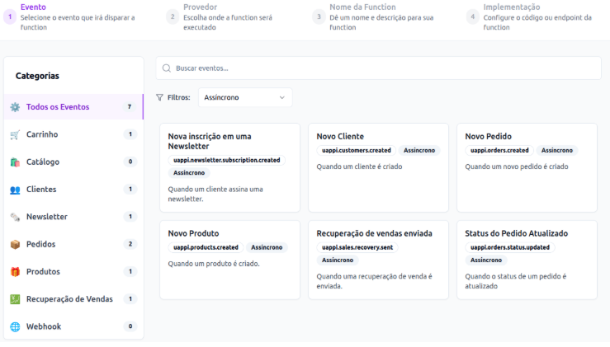Select the Catálogo category
Screen dimensions: 610x347
[73, 162]
